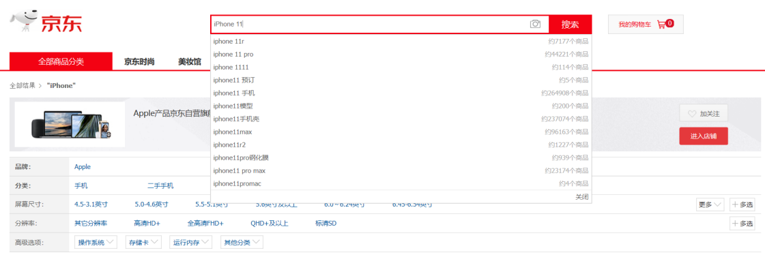765x257 pixels.
Task: Close the suggestion list via 关闭
Action: pos(581,196)
